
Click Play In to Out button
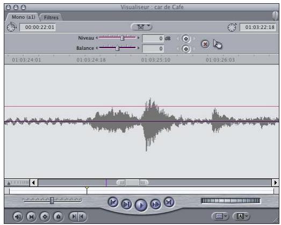pyautogui.click(x=126, y=204)
